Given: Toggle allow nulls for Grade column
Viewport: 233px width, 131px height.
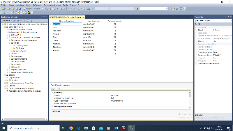Looking at the screenshot, I should [115, 40].
